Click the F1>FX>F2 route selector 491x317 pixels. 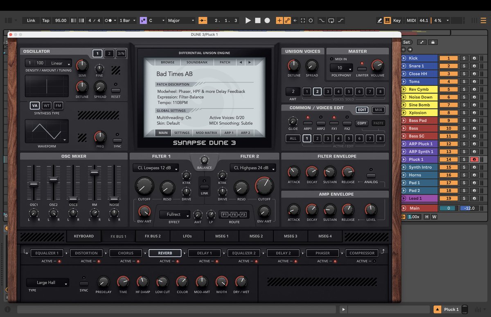[x=234, y=214]
